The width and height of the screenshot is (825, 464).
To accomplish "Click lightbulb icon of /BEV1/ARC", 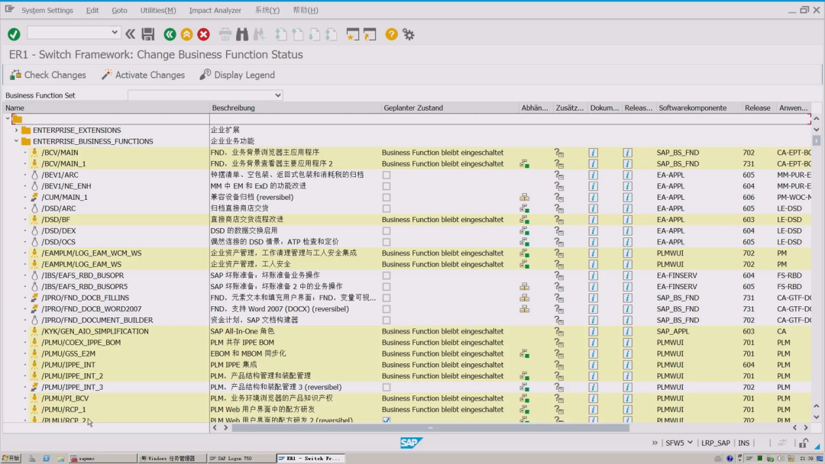I will click(x=34, y=175).
